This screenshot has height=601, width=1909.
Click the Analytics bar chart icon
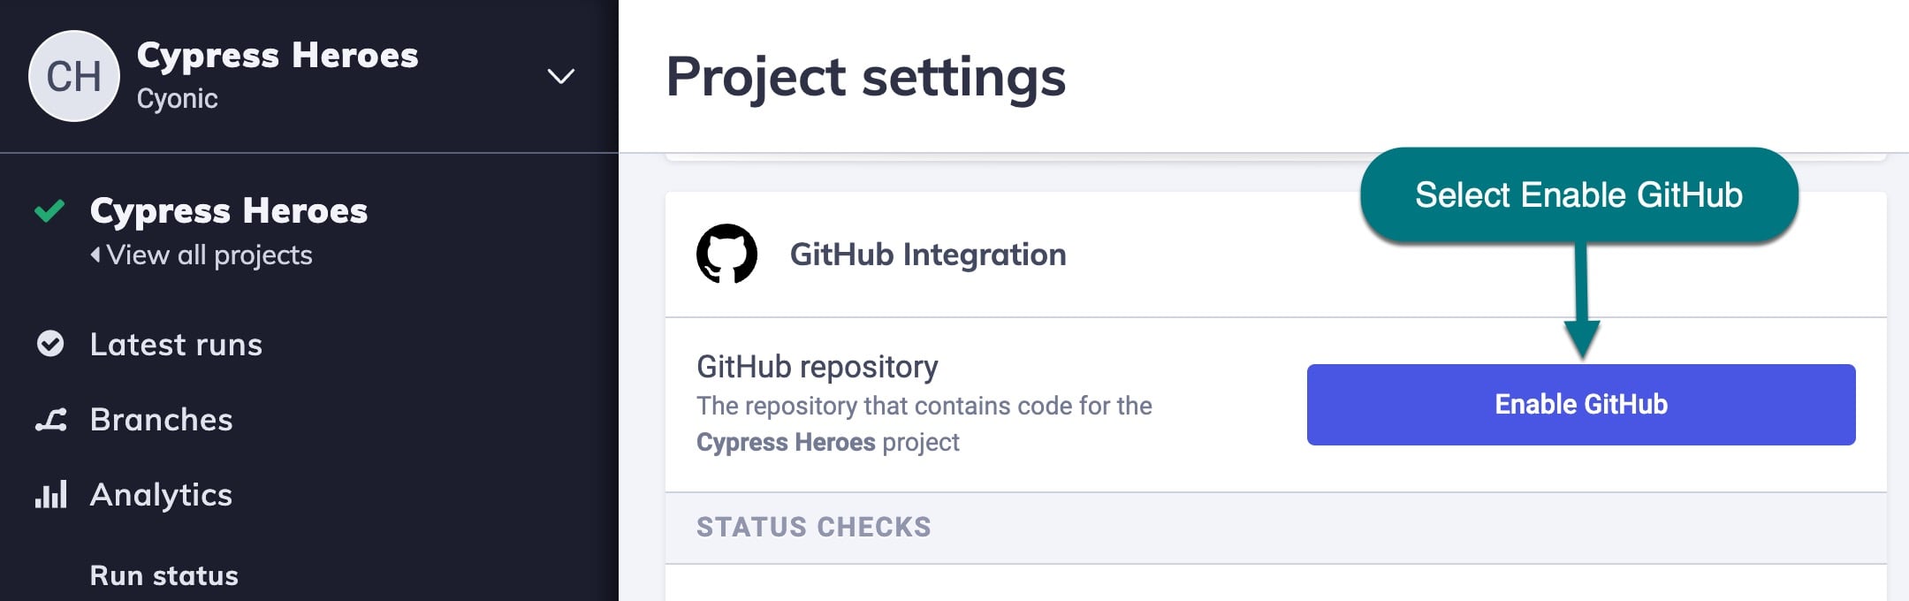(x=50, y=495)
